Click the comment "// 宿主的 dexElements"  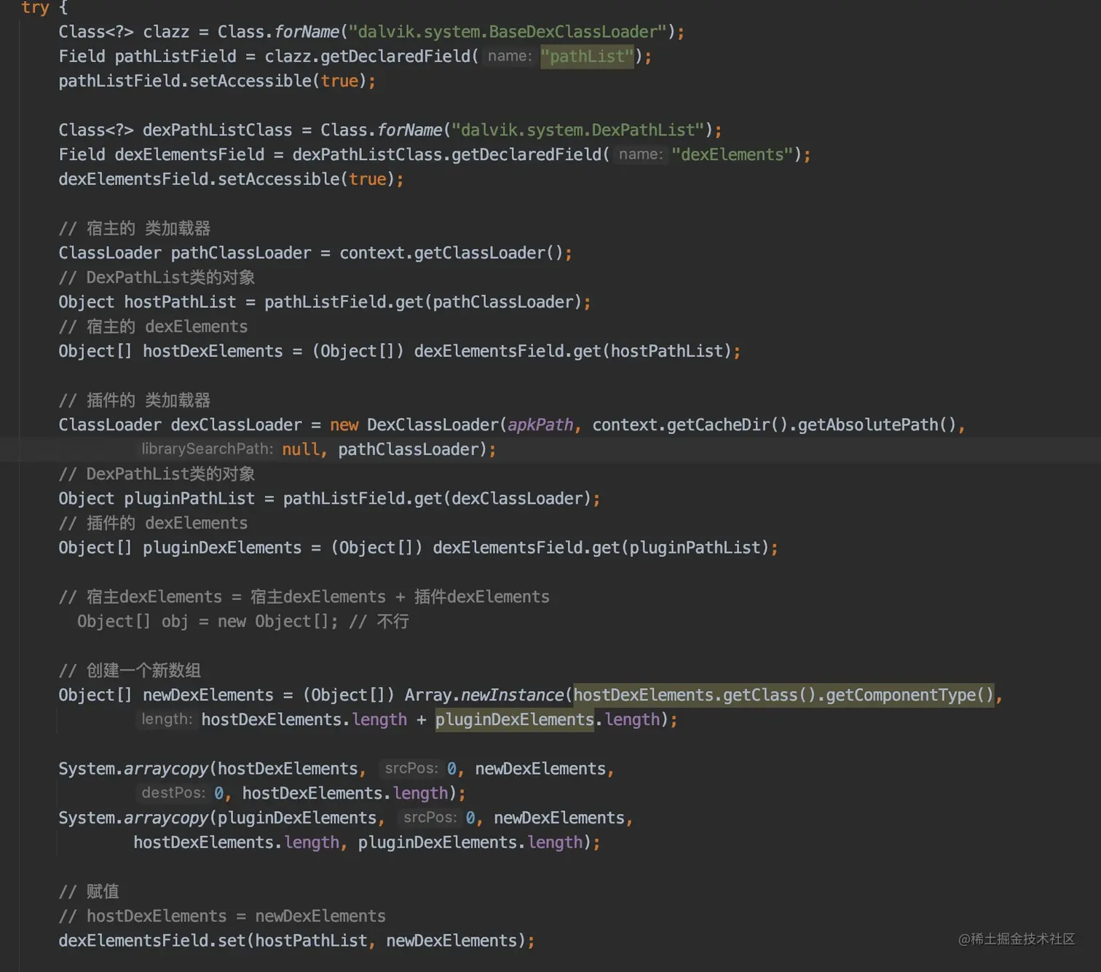(153, 326)
